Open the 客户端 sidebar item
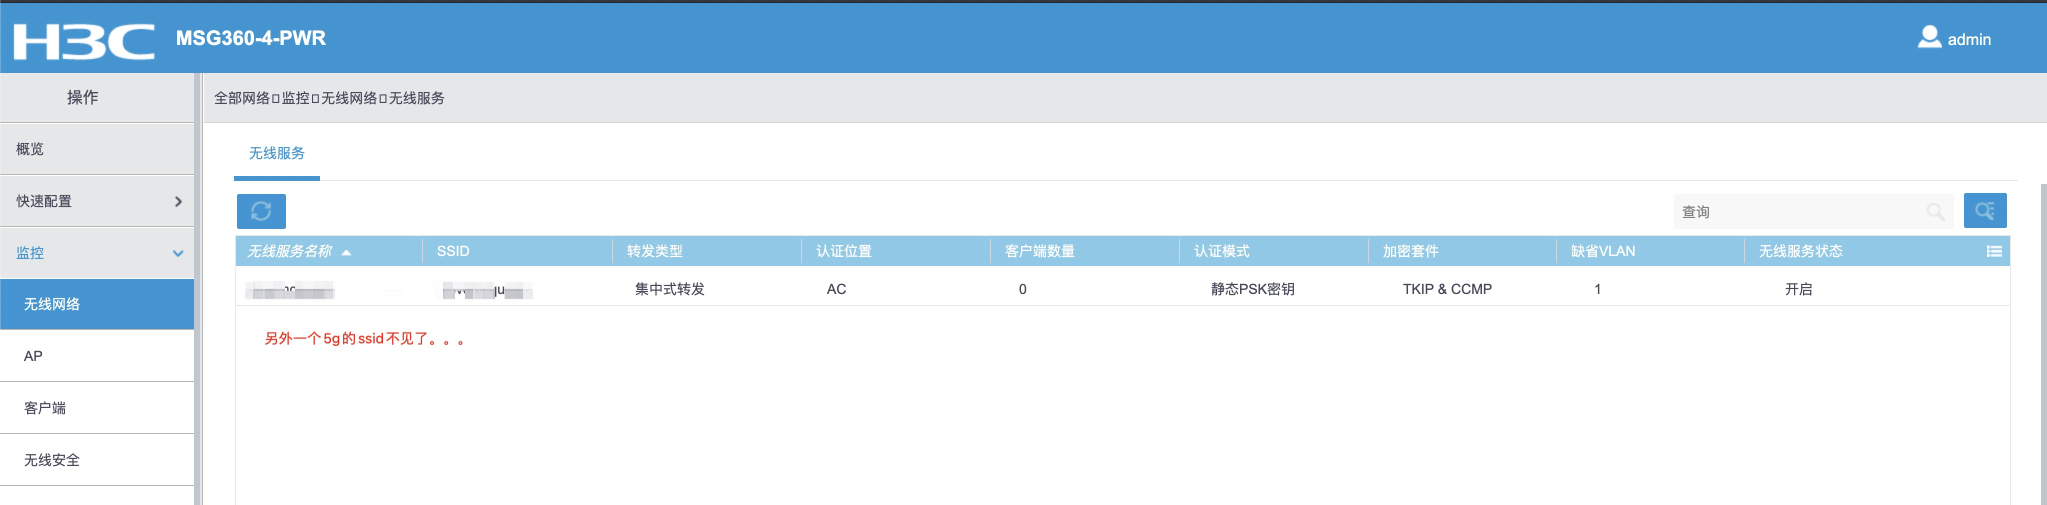2047x505 pixels. 97,408
